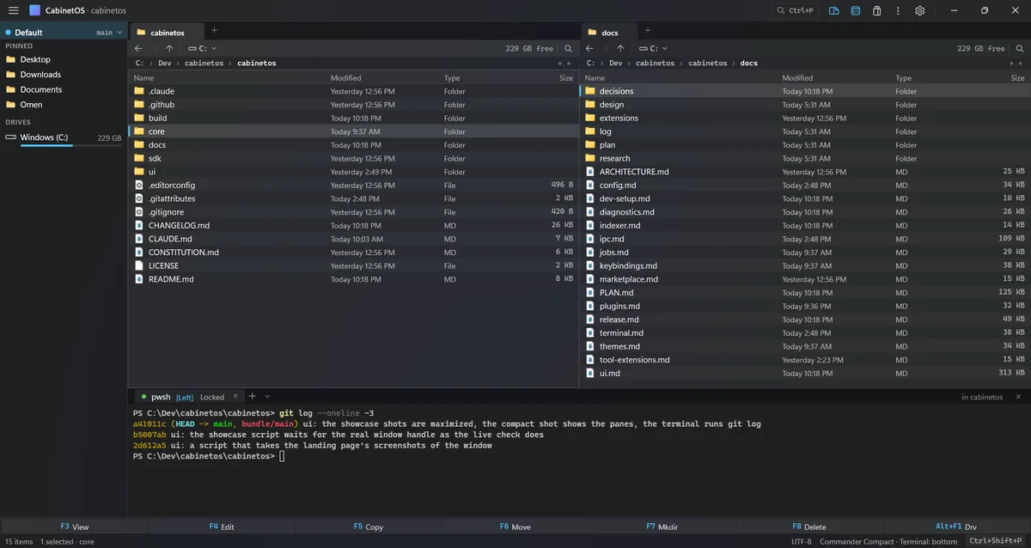The image size is (1031, 548).
Task: Select PLAN.md file
Action: tap(805, 293)
